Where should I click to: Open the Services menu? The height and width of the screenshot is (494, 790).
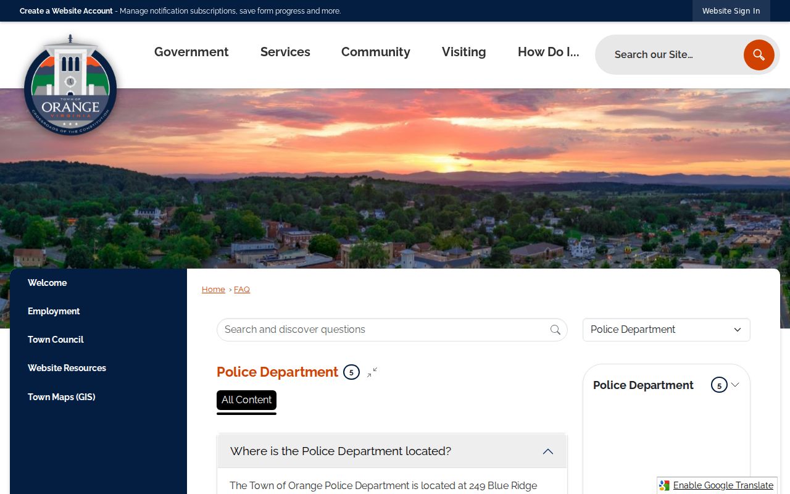[285, 52]
